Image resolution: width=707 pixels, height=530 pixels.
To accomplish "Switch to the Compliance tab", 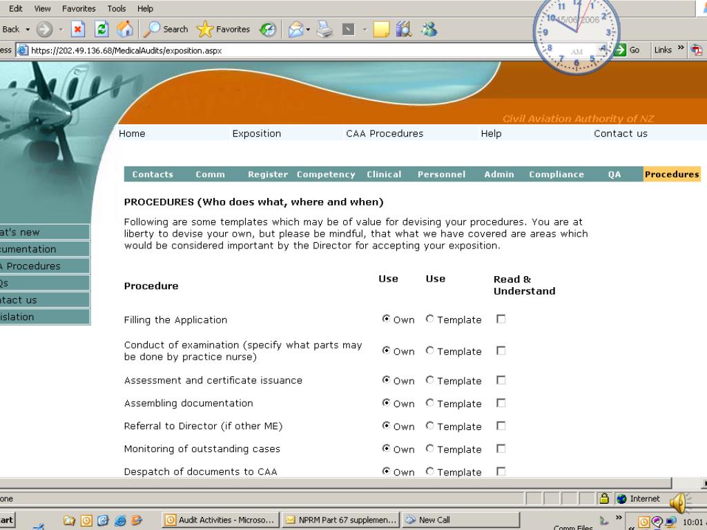I will tap(556, 175).
